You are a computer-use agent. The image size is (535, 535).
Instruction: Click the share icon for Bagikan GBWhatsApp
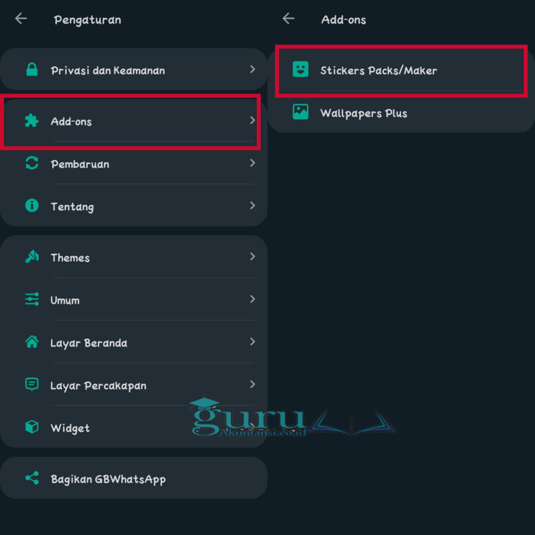point(32,478)
